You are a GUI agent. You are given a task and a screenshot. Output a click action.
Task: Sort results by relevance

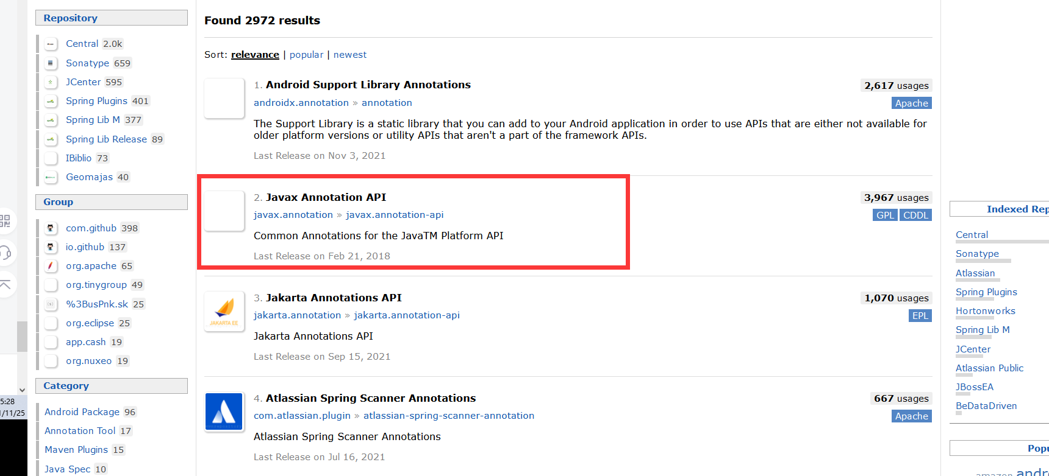[255, 55]
